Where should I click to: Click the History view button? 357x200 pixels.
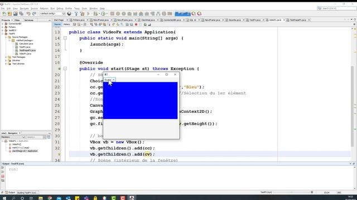[x=66, y=24]
